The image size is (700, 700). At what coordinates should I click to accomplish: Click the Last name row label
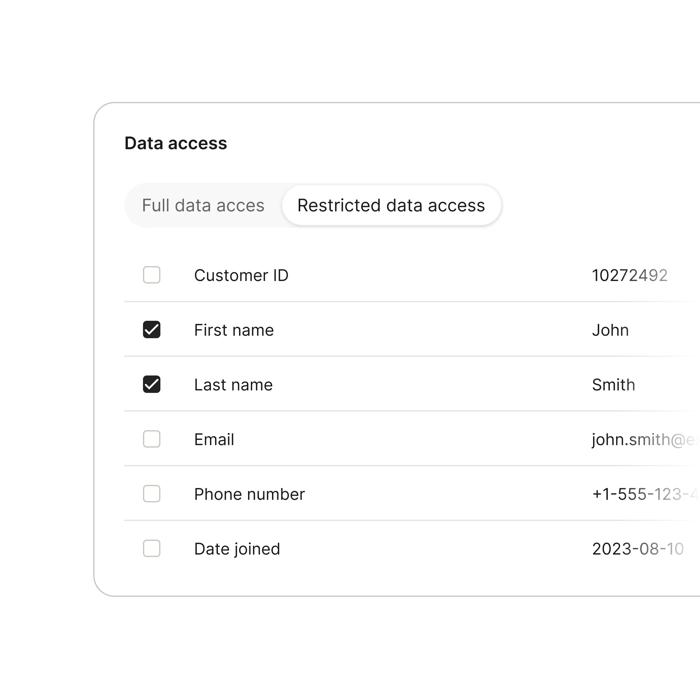pyautogui.click(x=233, y=385)
